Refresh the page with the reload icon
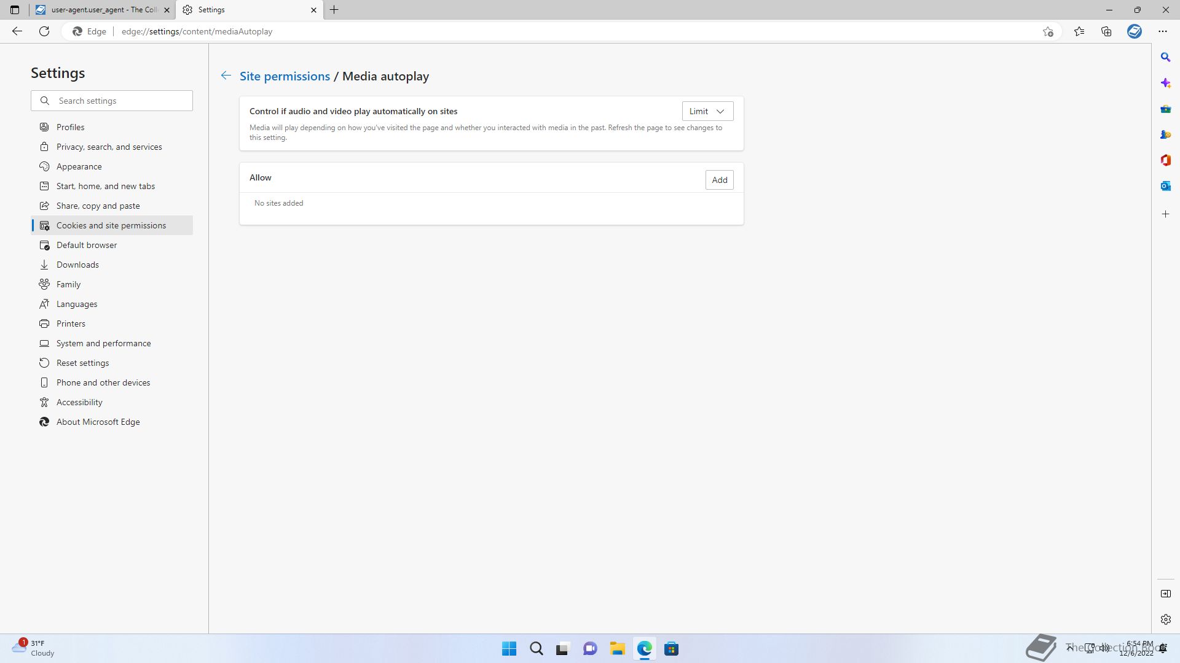The width and height of the screenshot is (1180, 663). pos(44,31)
